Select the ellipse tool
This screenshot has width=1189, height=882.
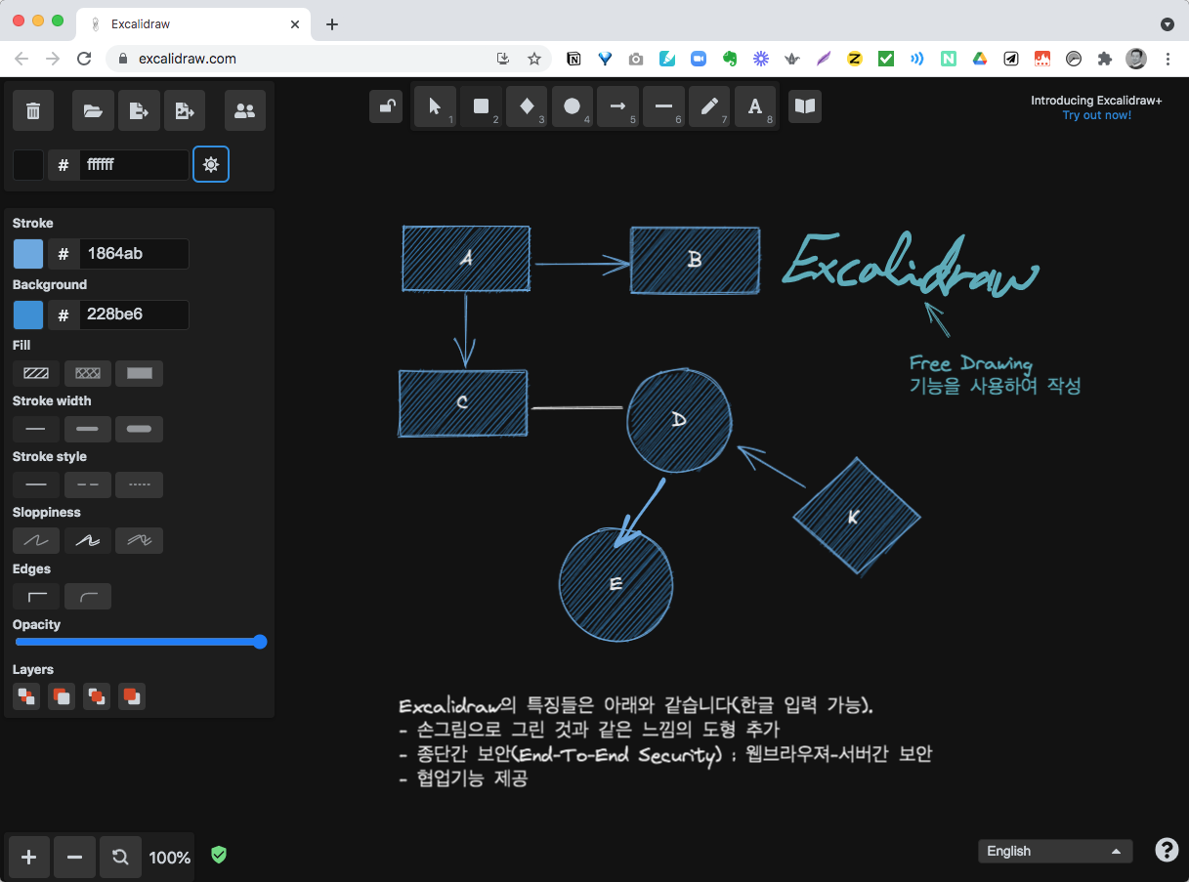click(573, 106)
